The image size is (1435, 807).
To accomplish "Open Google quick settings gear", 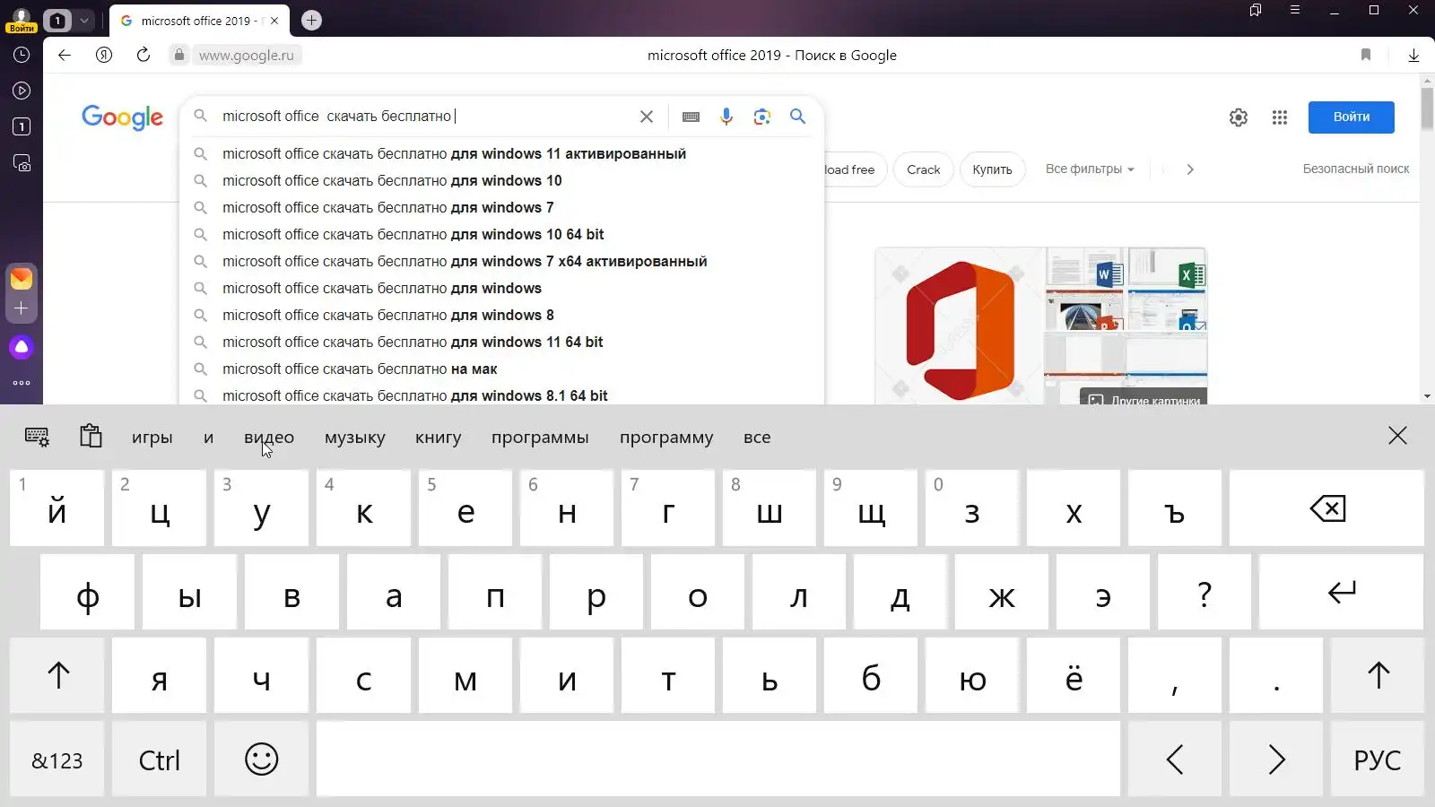I will point(1239,117).
